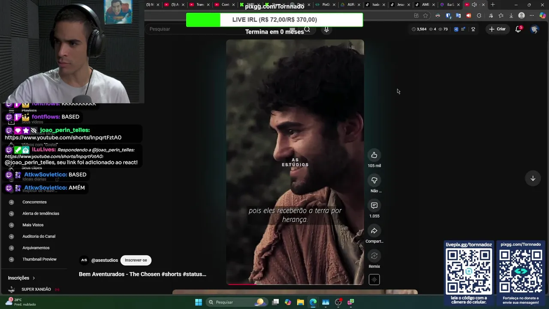Dislike the short with the thumbs-down icon
This screenshot has height=309, width=549.
(374, 181)
